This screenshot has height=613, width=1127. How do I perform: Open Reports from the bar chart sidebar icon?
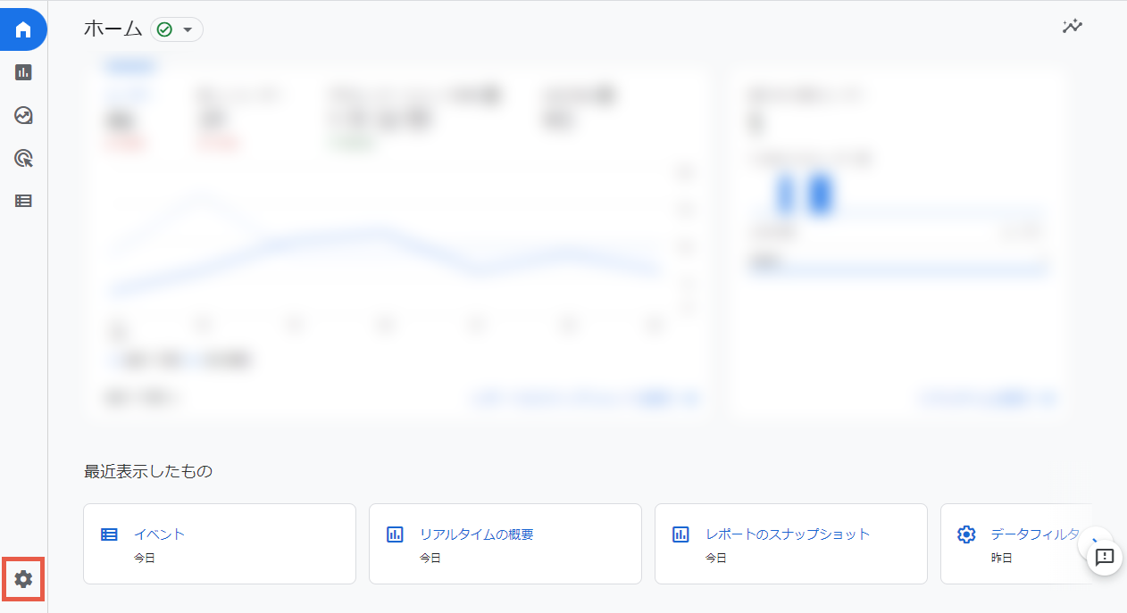click(23, 72)
